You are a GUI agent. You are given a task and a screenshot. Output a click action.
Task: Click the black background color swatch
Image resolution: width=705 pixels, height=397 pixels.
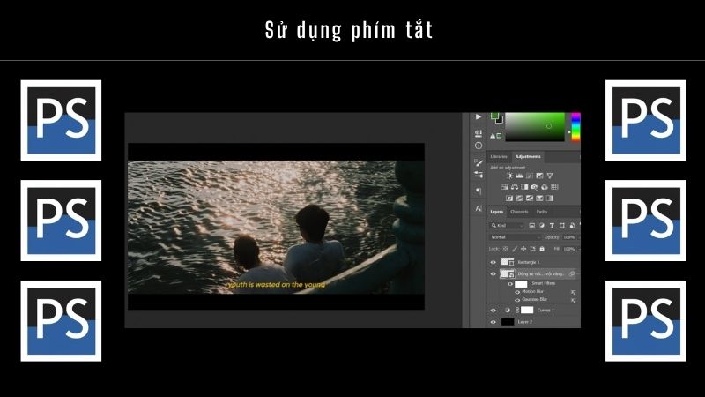click(x=501, y=121)
